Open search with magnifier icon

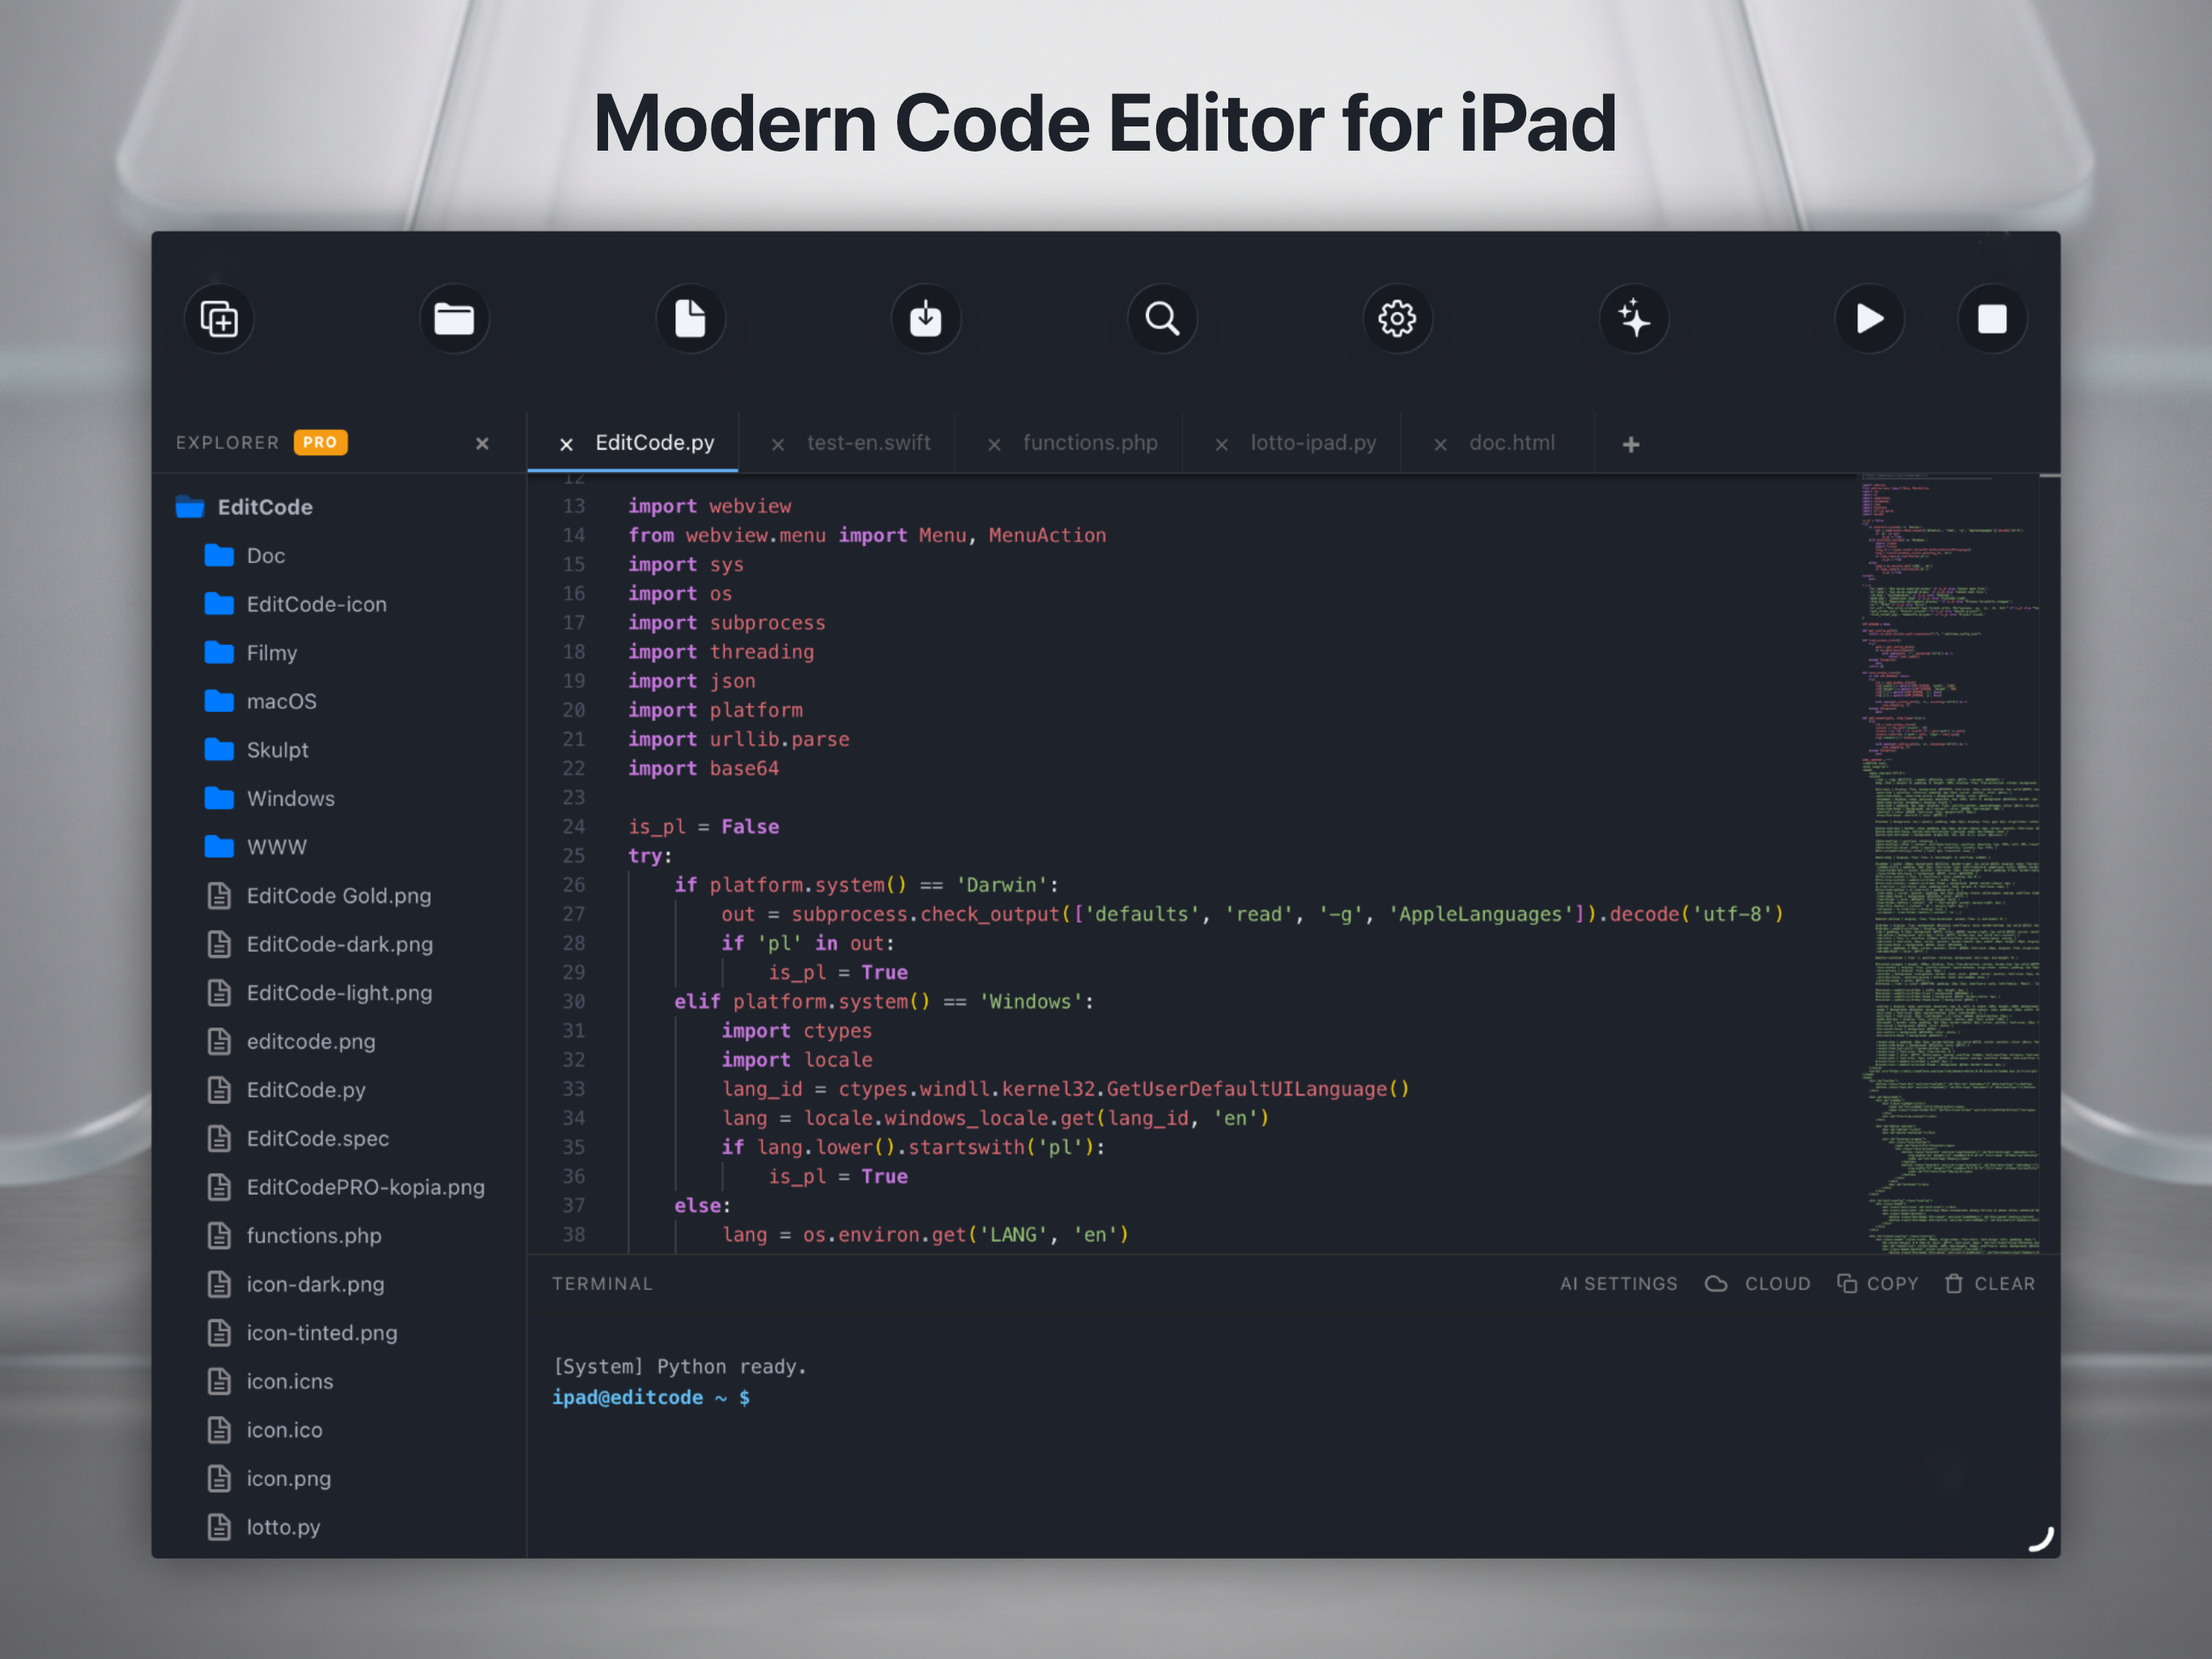click(1162, 319)
